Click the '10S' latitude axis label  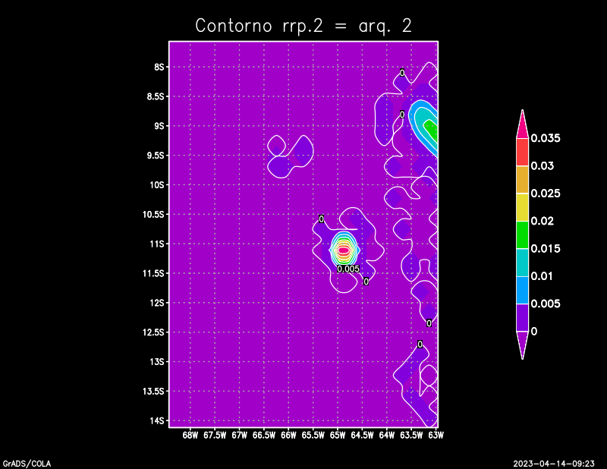tap(157, 184)
